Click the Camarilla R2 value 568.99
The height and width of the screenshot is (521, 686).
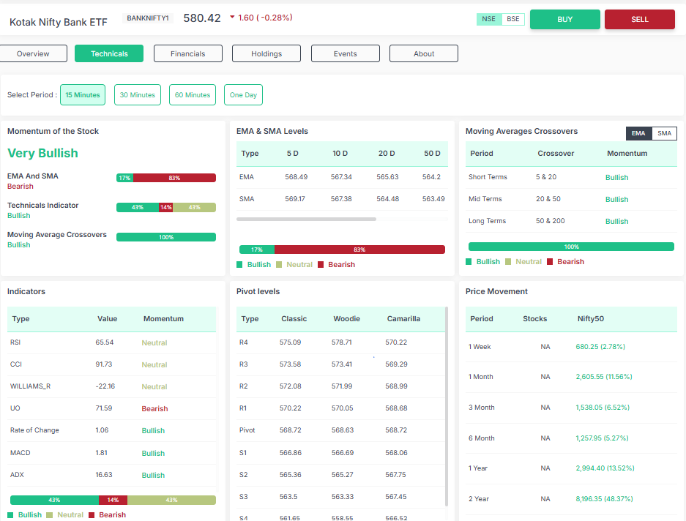coord(396,386)
